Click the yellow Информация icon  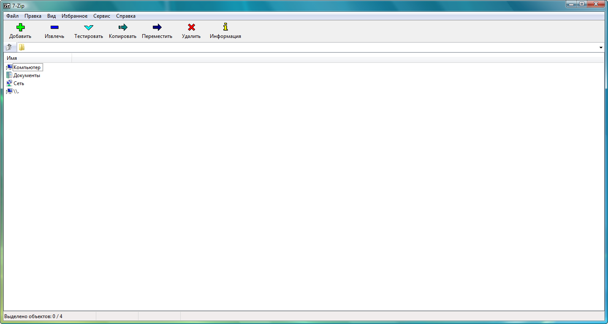pos(225,27)
